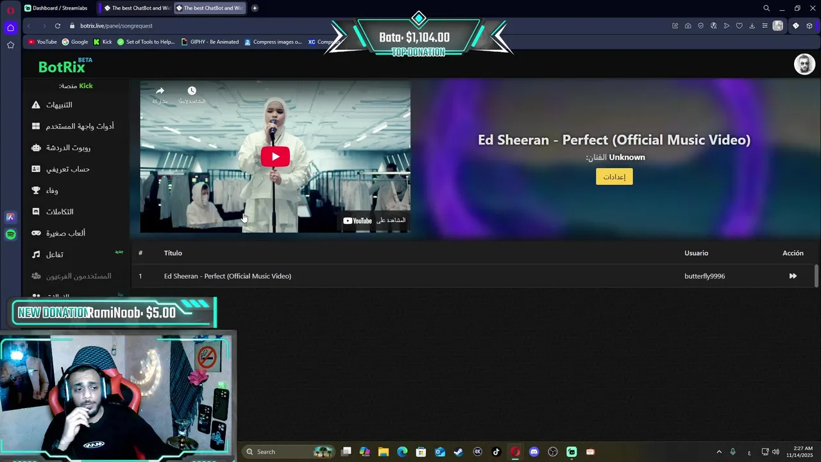The height and width of the screenshot is (462, 821).
Task: Open browser downloads icon
Action: point(752,26)
